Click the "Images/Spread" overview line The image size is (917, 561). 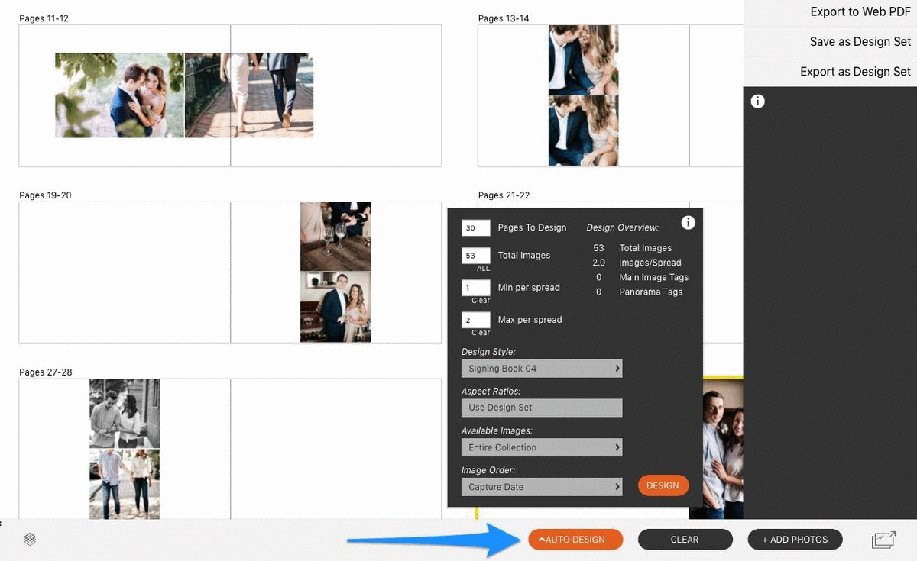pyautogui.click(x=650, y=263)
